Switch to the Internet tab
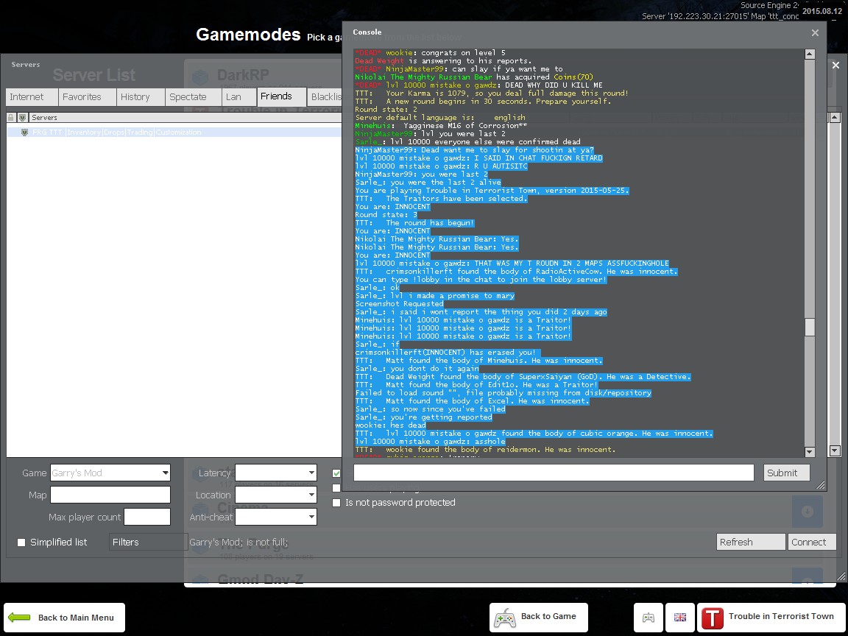848x636 pixels. 32,97
